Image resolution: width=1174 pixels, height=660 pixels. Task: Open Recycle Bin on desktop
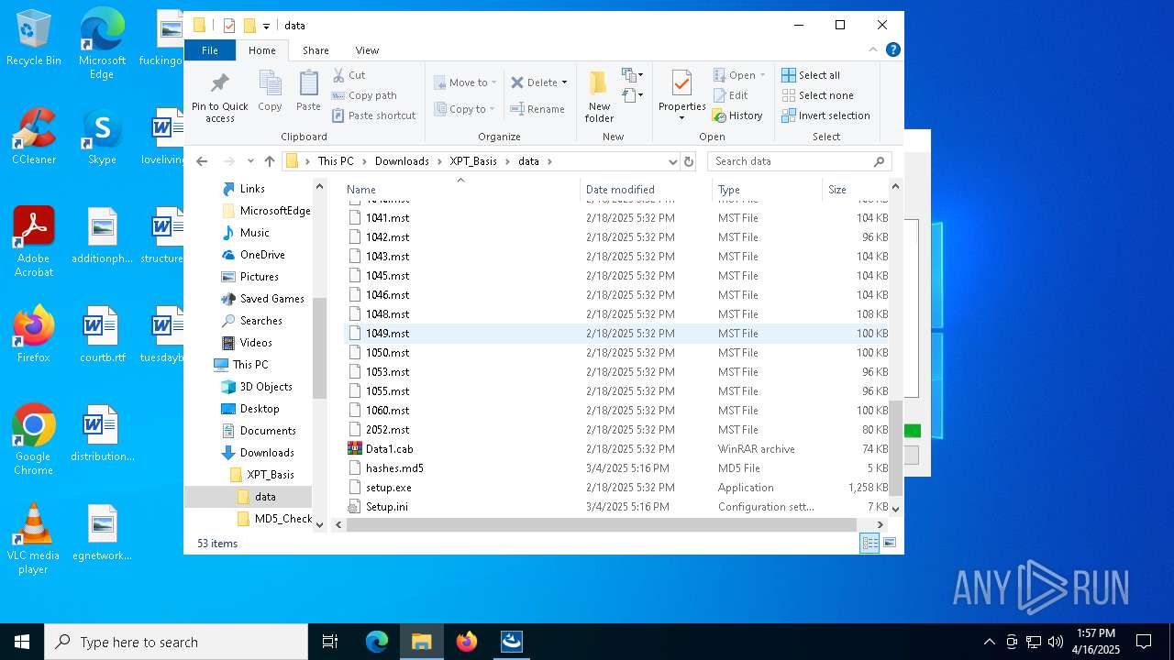[34, 38]
